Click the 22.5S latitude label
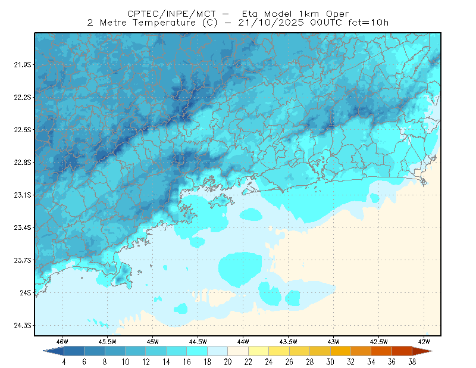The image size is (476, 368). pyautogui.click(x=22, y=130)
